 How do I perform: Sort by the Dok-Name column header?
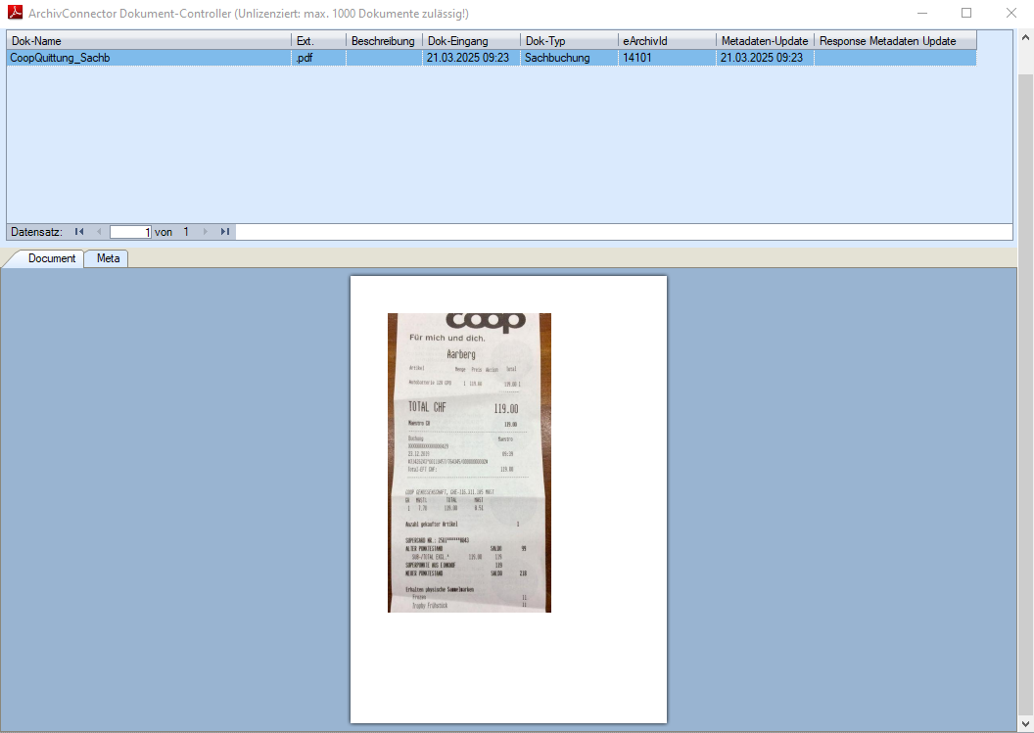coord(149,41)
